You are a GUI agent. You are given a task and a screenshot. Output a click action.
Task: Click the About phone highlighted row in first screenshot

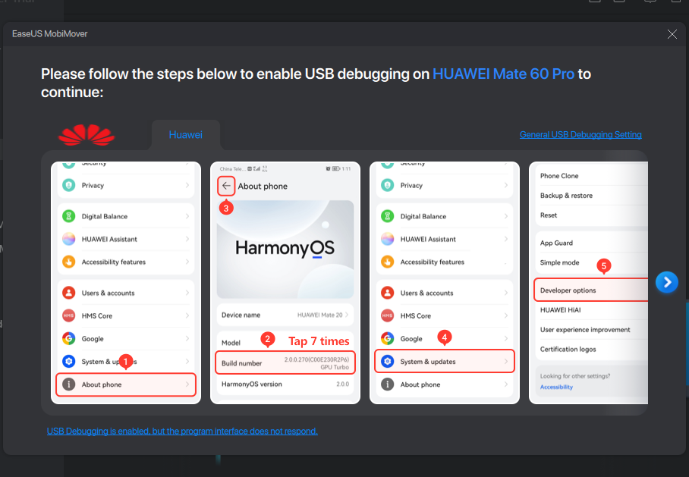(x=126, y=384)
